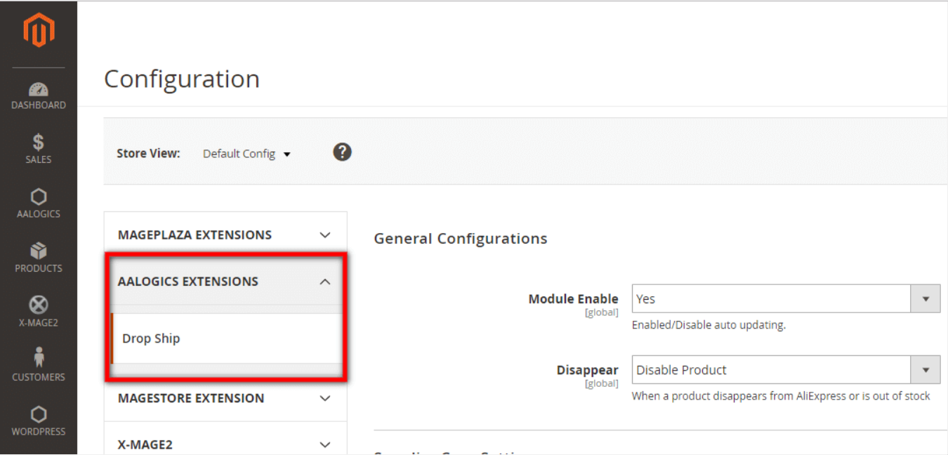Expand the Mageplaza Extensions section
Image resolution: width=948 pixels, height=455 pixels.
(225, 235)
